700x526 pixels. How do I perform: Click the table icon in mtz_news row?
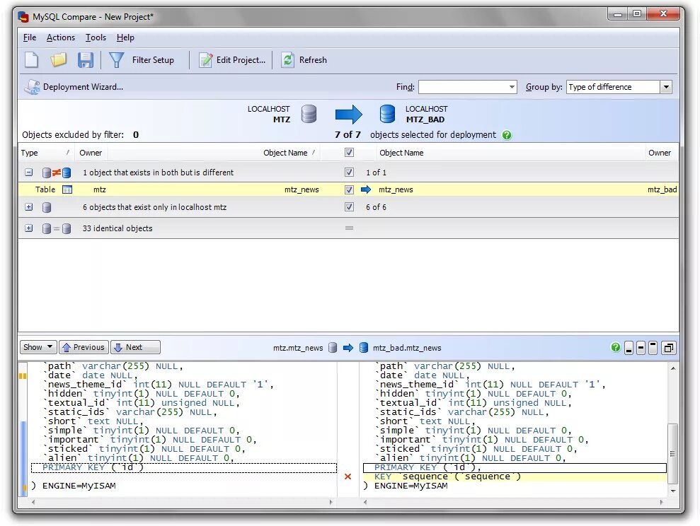point(67,189)
